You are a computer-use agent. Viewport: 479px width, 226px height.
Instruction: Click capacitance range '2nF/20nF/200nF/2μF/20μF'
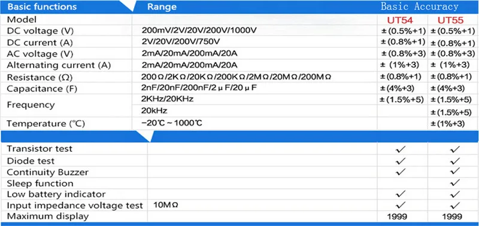click(199, 88)
